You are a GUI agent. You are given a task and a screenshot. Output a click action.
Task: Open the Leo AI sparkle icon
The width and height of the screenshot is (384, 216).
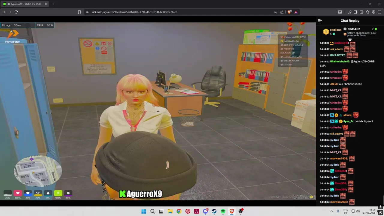pyautogui.click(x=367, y=12)
